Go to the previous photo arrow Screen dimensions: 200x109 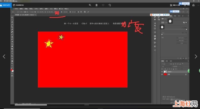(x=4, y=57)
